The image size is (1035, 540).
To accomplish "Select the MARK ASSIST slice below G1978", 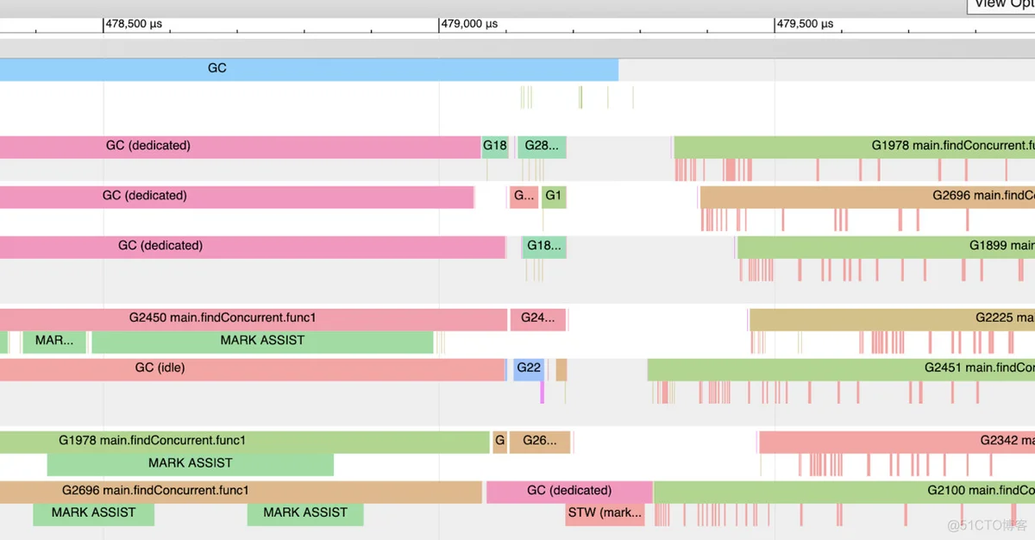I will pos(191,463).
